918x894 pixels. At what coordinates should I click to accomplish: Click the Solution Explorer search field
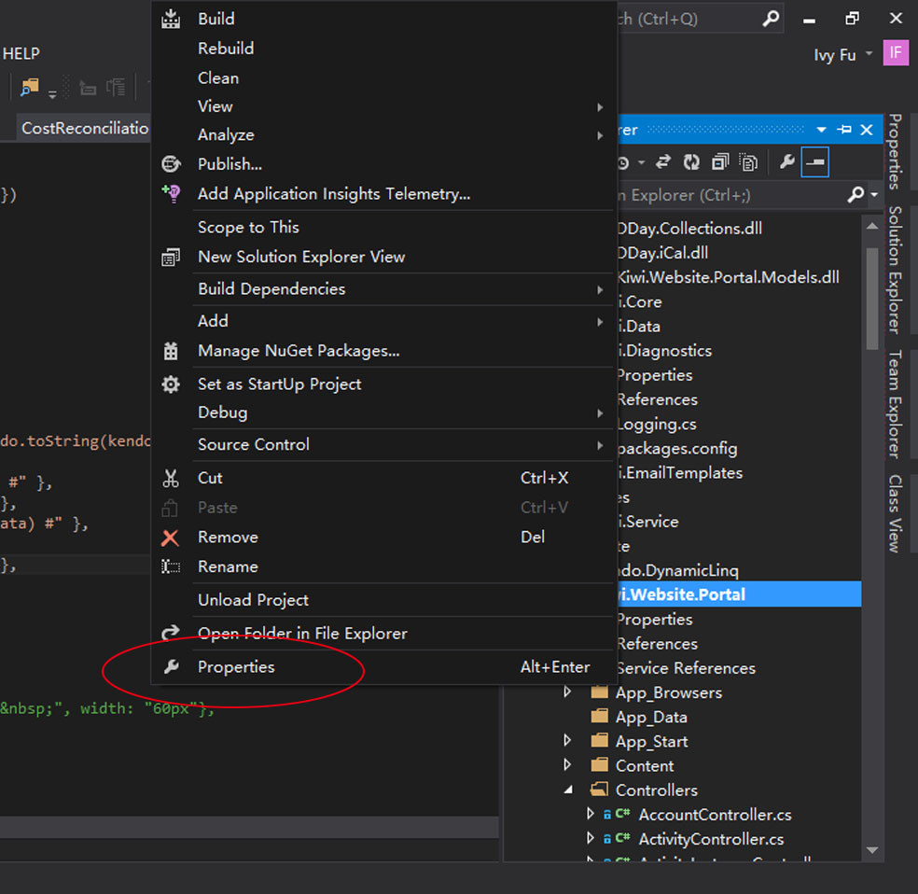click(731, 194)
